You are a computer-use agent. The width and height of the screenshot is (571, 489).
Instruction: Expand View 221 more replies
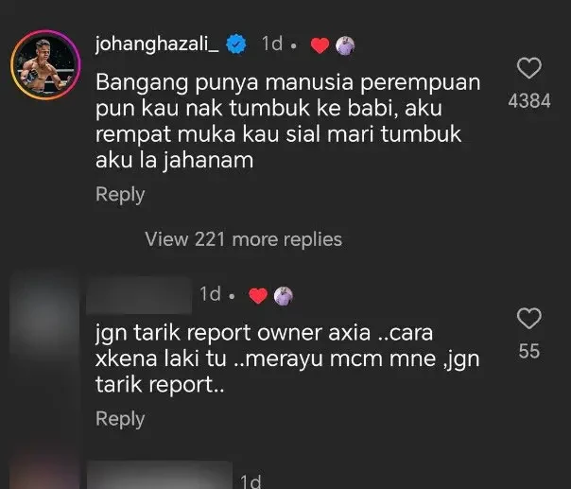[x=244, y=239]
